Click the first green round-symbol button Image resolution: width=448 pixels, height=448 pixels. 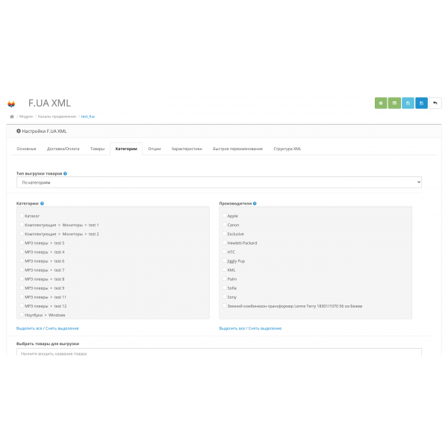click(x=381, y=103)
